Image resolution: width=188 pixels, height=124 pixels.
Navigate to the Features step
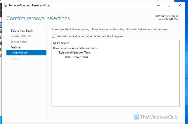click(16, 47)
